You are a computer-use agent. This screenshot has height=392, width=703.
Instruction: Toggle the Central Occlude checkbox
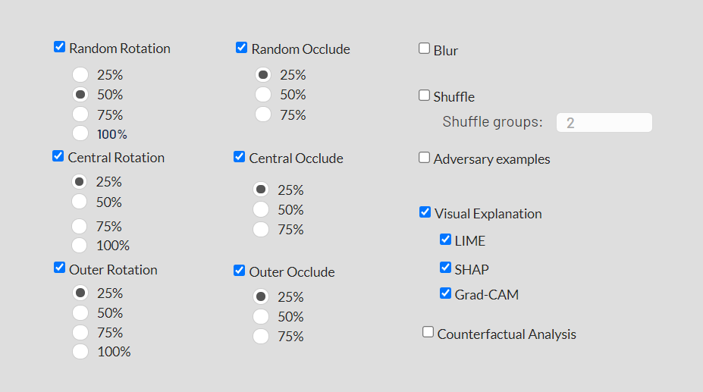[240, 157]
